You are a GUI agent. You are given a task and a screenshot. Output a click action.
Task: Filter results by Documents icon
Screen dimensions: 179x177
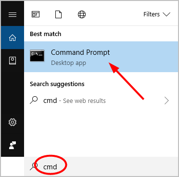[58, 14]
